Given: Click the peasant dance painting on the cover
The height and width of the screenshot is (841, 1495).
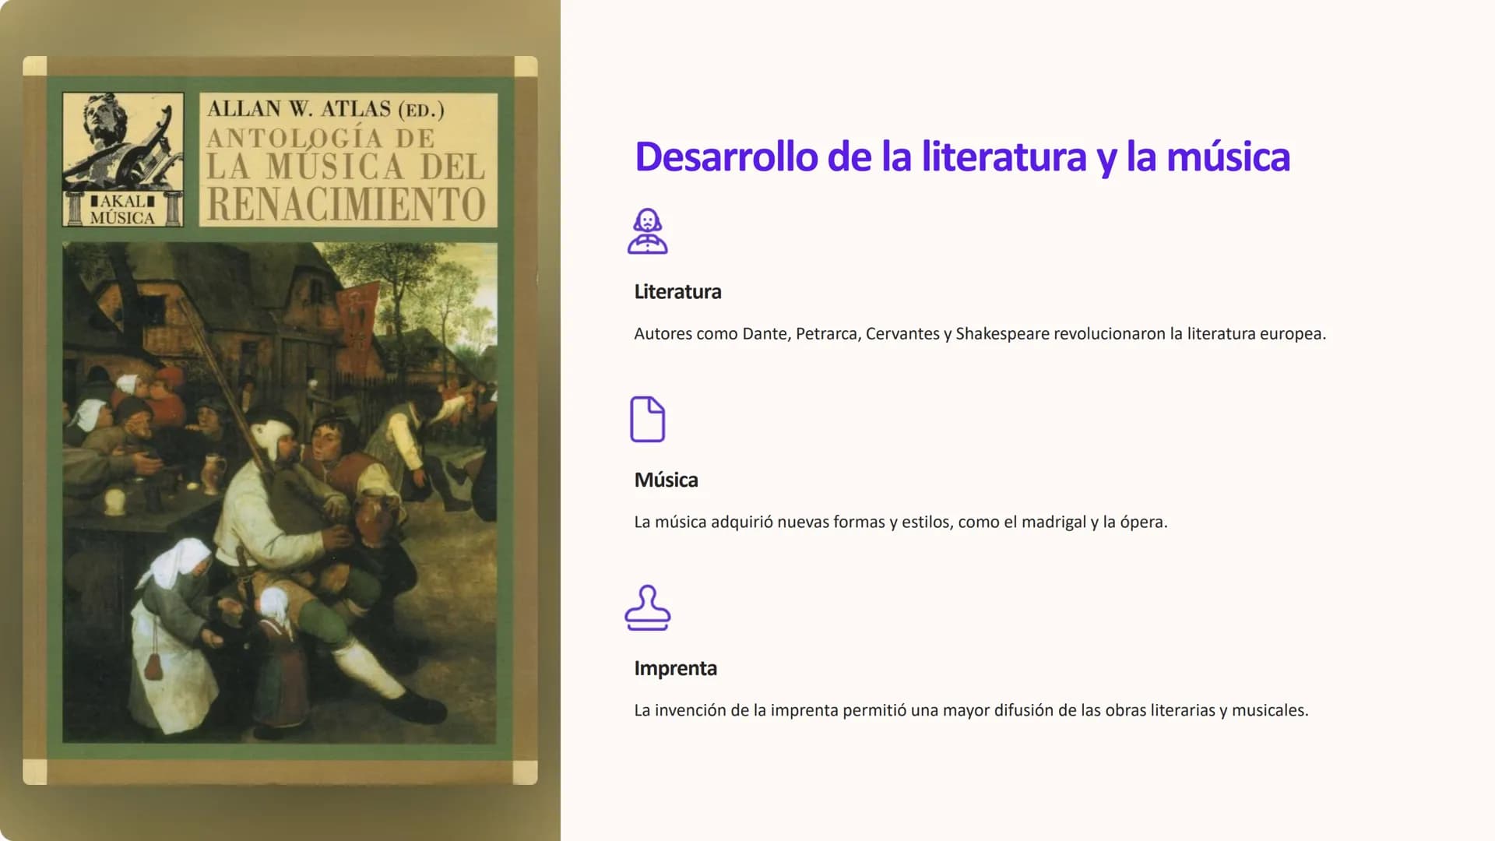Looking at the screenshot, I should click(x=280, y=492).
